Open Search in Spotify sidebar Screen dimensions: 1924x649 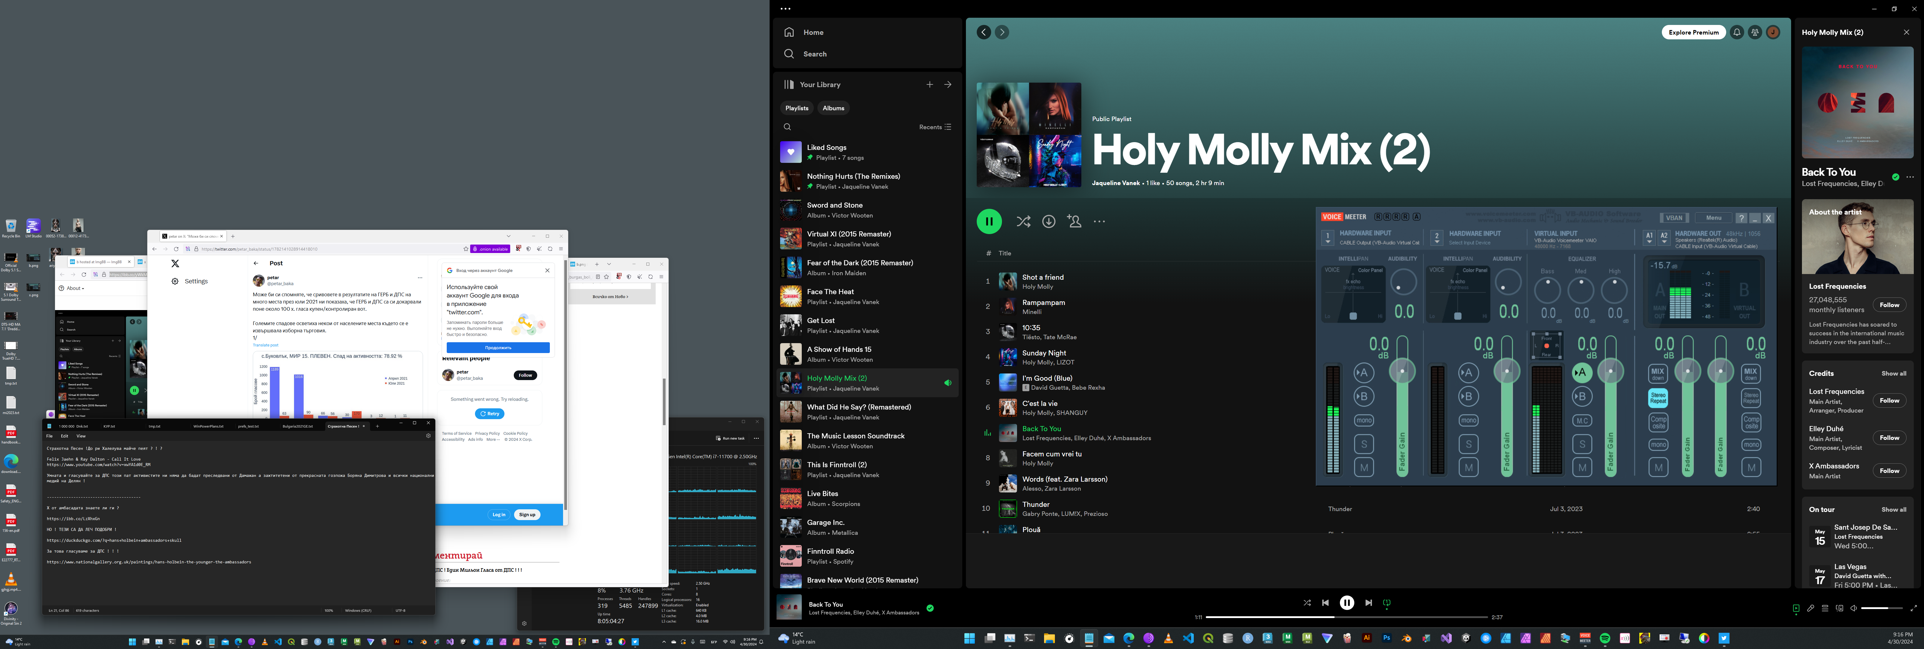coord(805,54)
